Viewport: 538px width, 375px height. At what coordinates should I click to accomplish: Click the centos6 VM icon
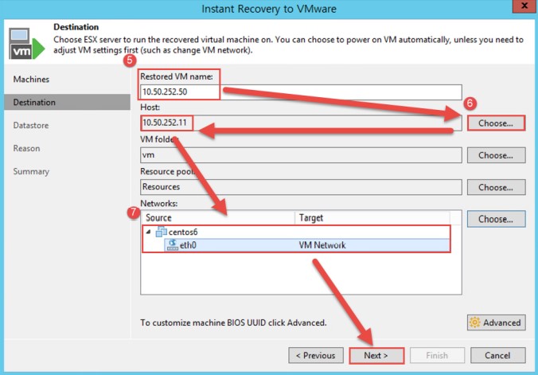coord(162,232)
